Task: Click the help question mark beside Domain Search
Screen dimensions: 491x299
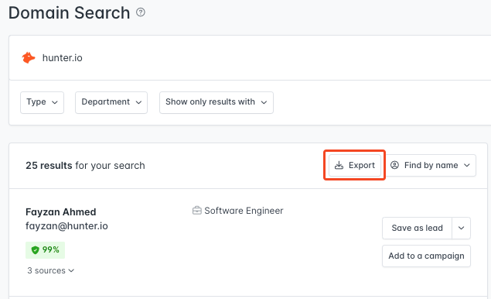Action: pos(141,12)
